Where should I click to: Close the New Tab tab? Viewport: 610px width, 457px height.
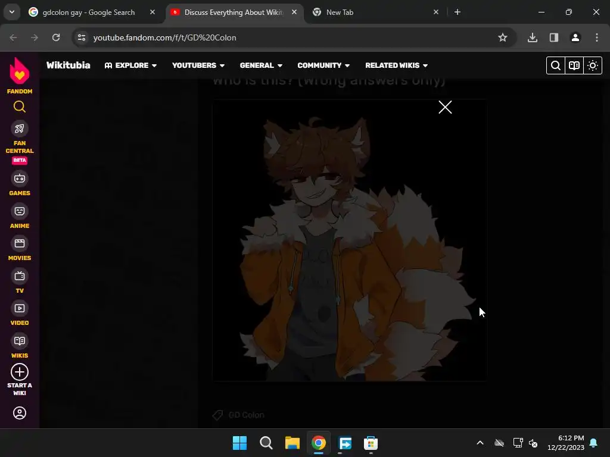tap(435, 12)
